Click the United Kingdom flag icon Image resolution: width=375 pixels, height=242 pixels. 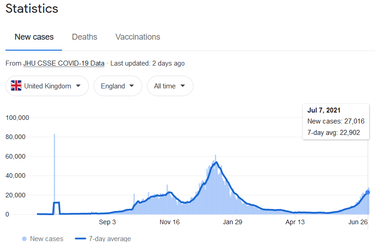coord(16,86)
